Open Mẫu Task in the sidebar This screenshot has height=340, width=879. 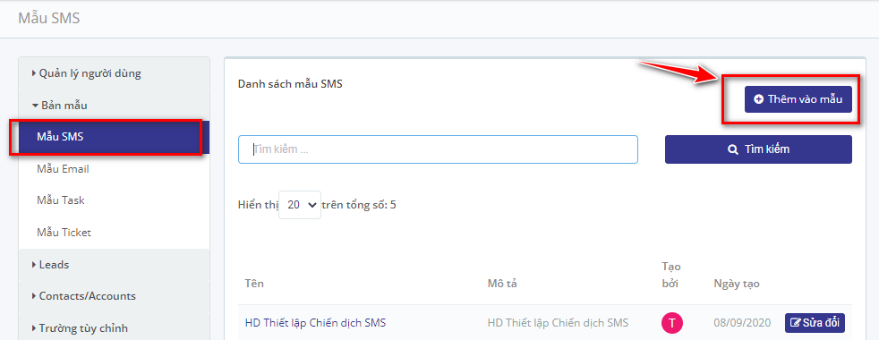tap(61, 200)
